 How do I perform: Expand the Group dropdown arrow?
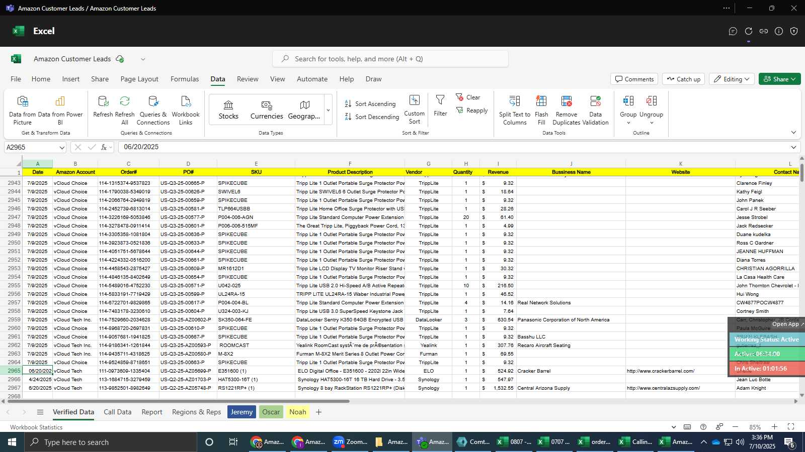point(628,123)
